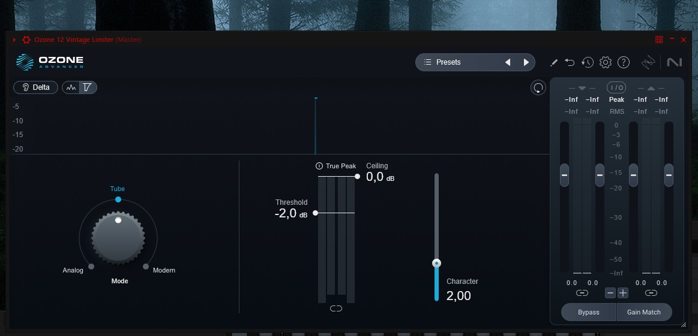This screenshot has height=336, width=698.
Task: Load the next preset arrow
Action: (x=526, y=62)
